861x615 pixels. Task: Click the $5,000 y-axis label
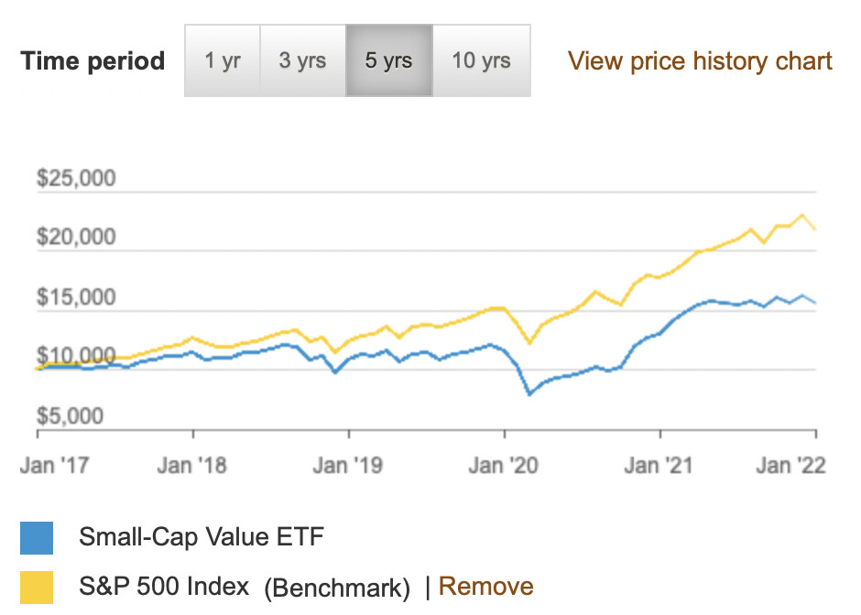click(71, 416)
